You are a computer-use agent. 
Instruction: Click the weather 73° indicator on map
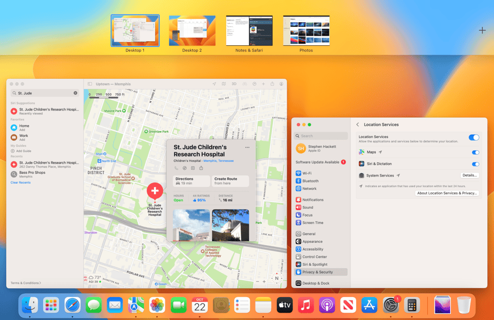(95, 278)
